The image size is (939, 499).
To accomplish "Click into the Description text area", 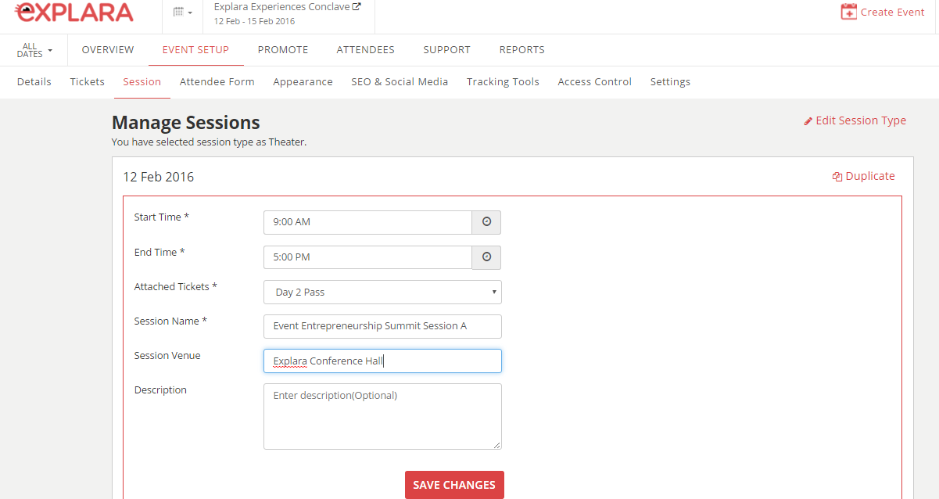I will click(382, 416).
